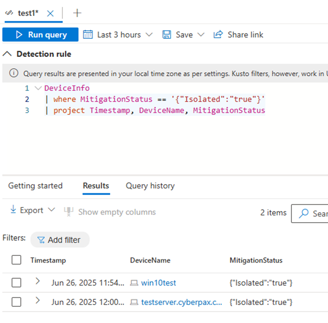Open the Save dropdown arrow

[x=201, y=34]
